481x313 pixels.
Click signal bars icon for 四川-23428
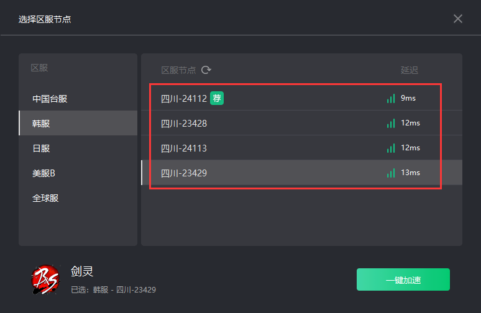pos(391,123)
